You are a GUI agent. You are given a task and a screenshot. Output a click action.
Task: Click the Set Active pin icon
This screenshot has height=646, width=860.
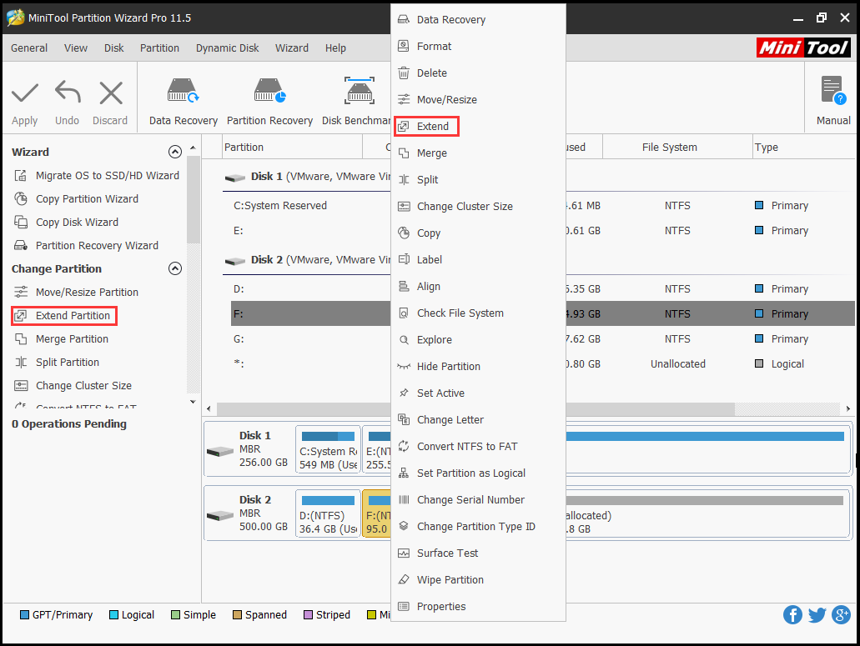404,393
